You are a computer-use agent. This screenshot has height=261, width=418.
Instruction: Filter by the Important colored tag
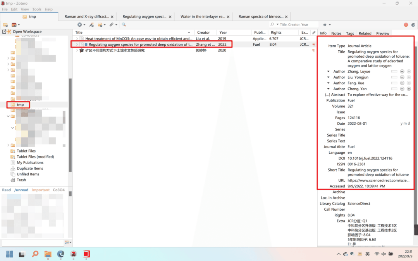pos(40,190)
